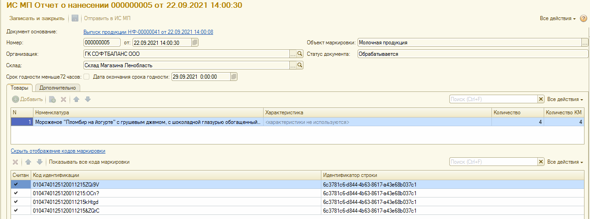Select the Товары tab
The image size is (590, 219).
tap(20, 87)
